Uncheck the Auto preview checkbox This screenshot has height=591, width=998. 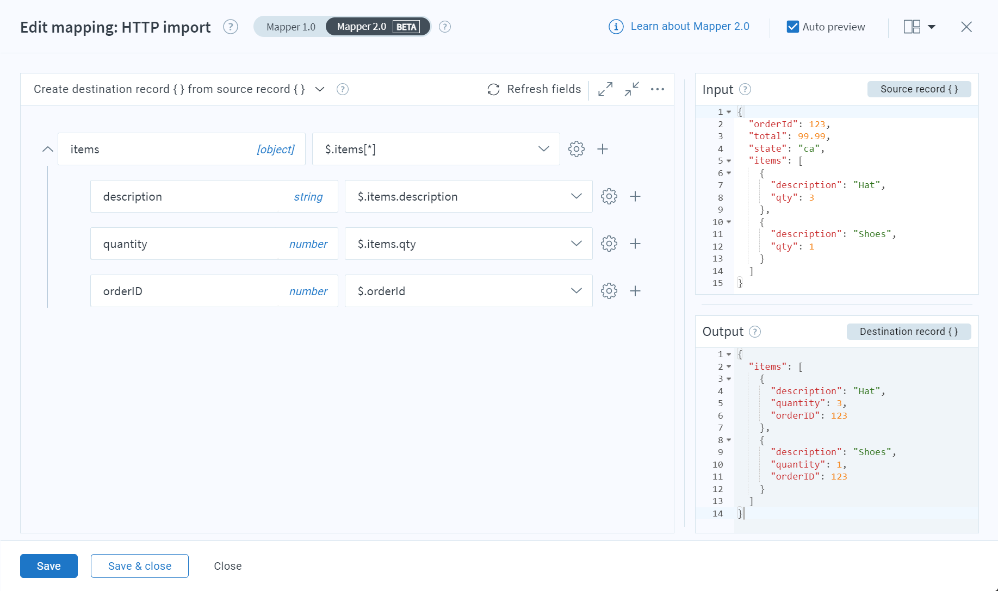coord(792,27)
